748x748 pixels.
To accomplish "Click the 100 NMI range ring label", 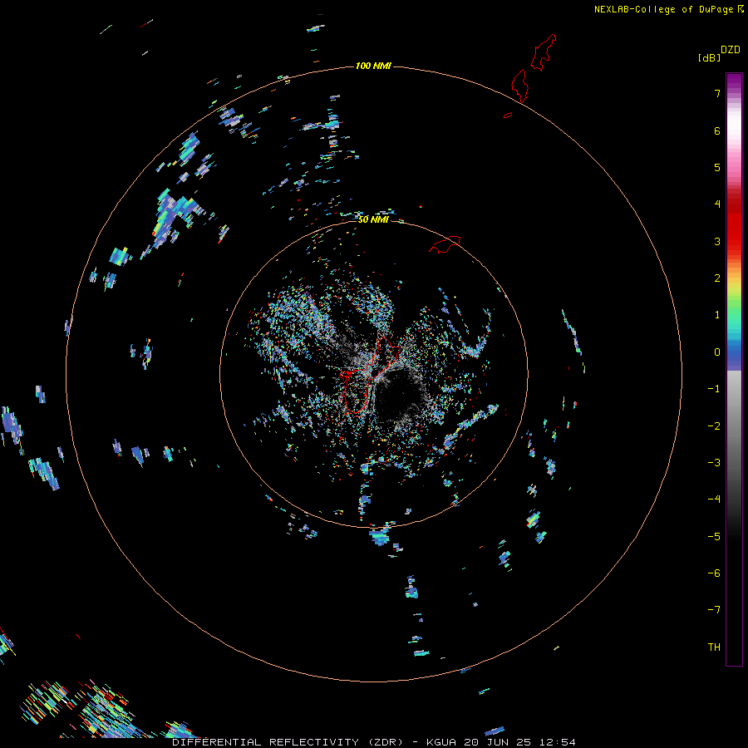I will (373, 66).
